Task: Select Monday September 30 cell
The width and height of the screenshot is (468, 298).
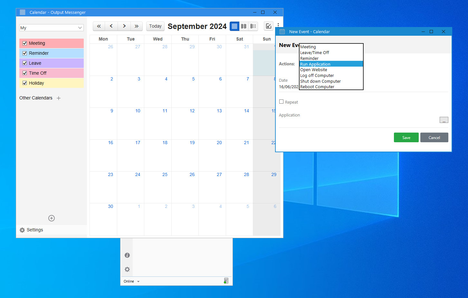Action: point(103,219)
